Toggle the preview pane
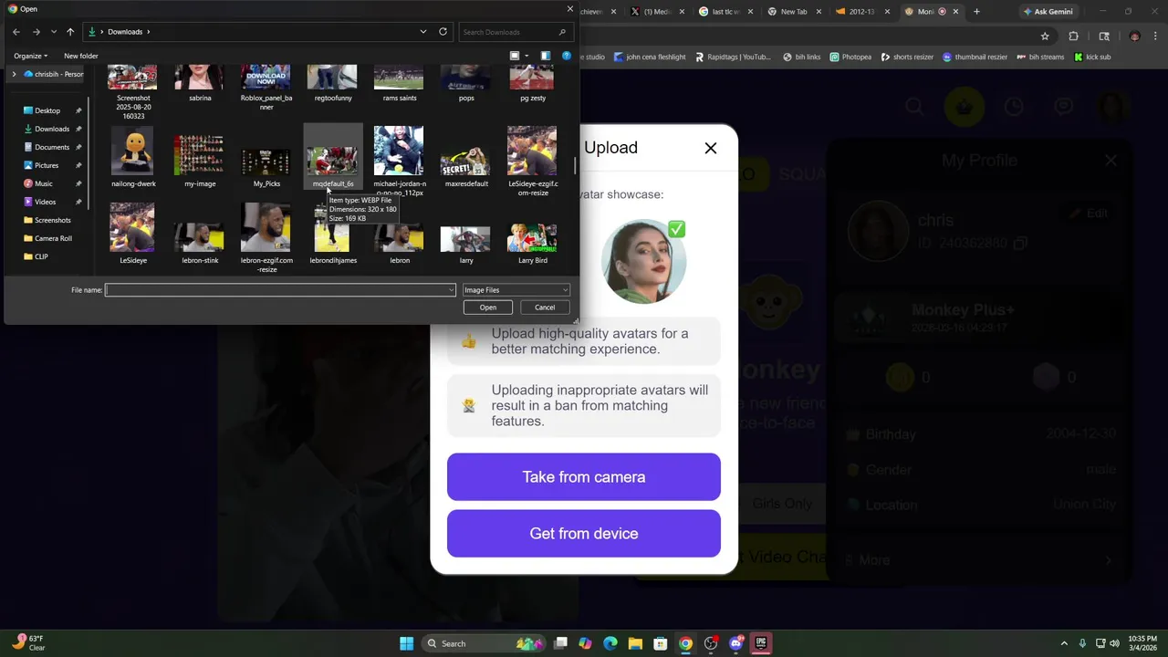The width and height of the screenshot is (1168, 657). click(x=546, y=56)
